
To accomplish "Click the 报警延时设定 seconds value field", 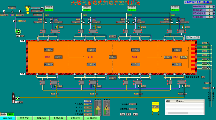I will click(x=209, y=13).
